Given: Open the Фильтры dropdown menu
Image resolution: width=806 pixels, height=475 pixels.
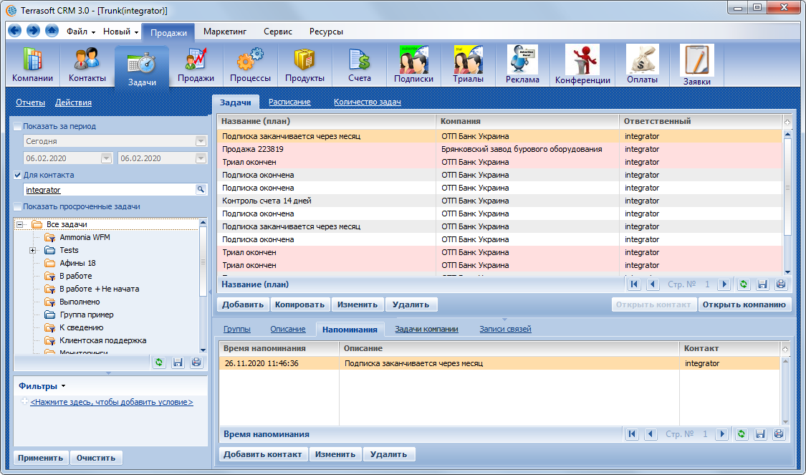Looking at the screenshot, I should coord(42,386).
